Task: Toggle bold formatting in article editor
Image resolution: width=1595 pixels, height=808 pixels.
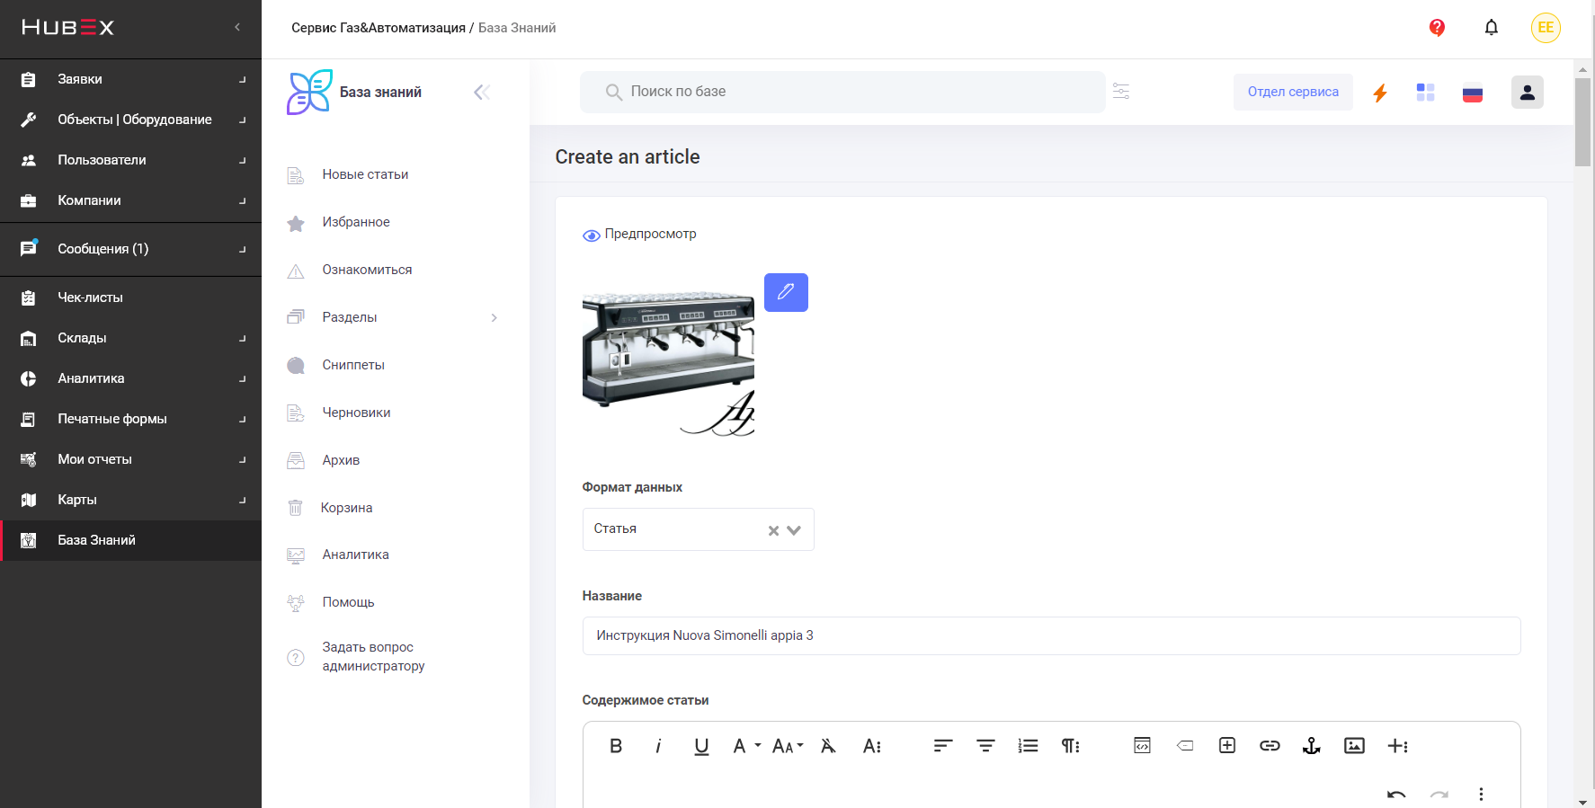Action: coord(616,746)
